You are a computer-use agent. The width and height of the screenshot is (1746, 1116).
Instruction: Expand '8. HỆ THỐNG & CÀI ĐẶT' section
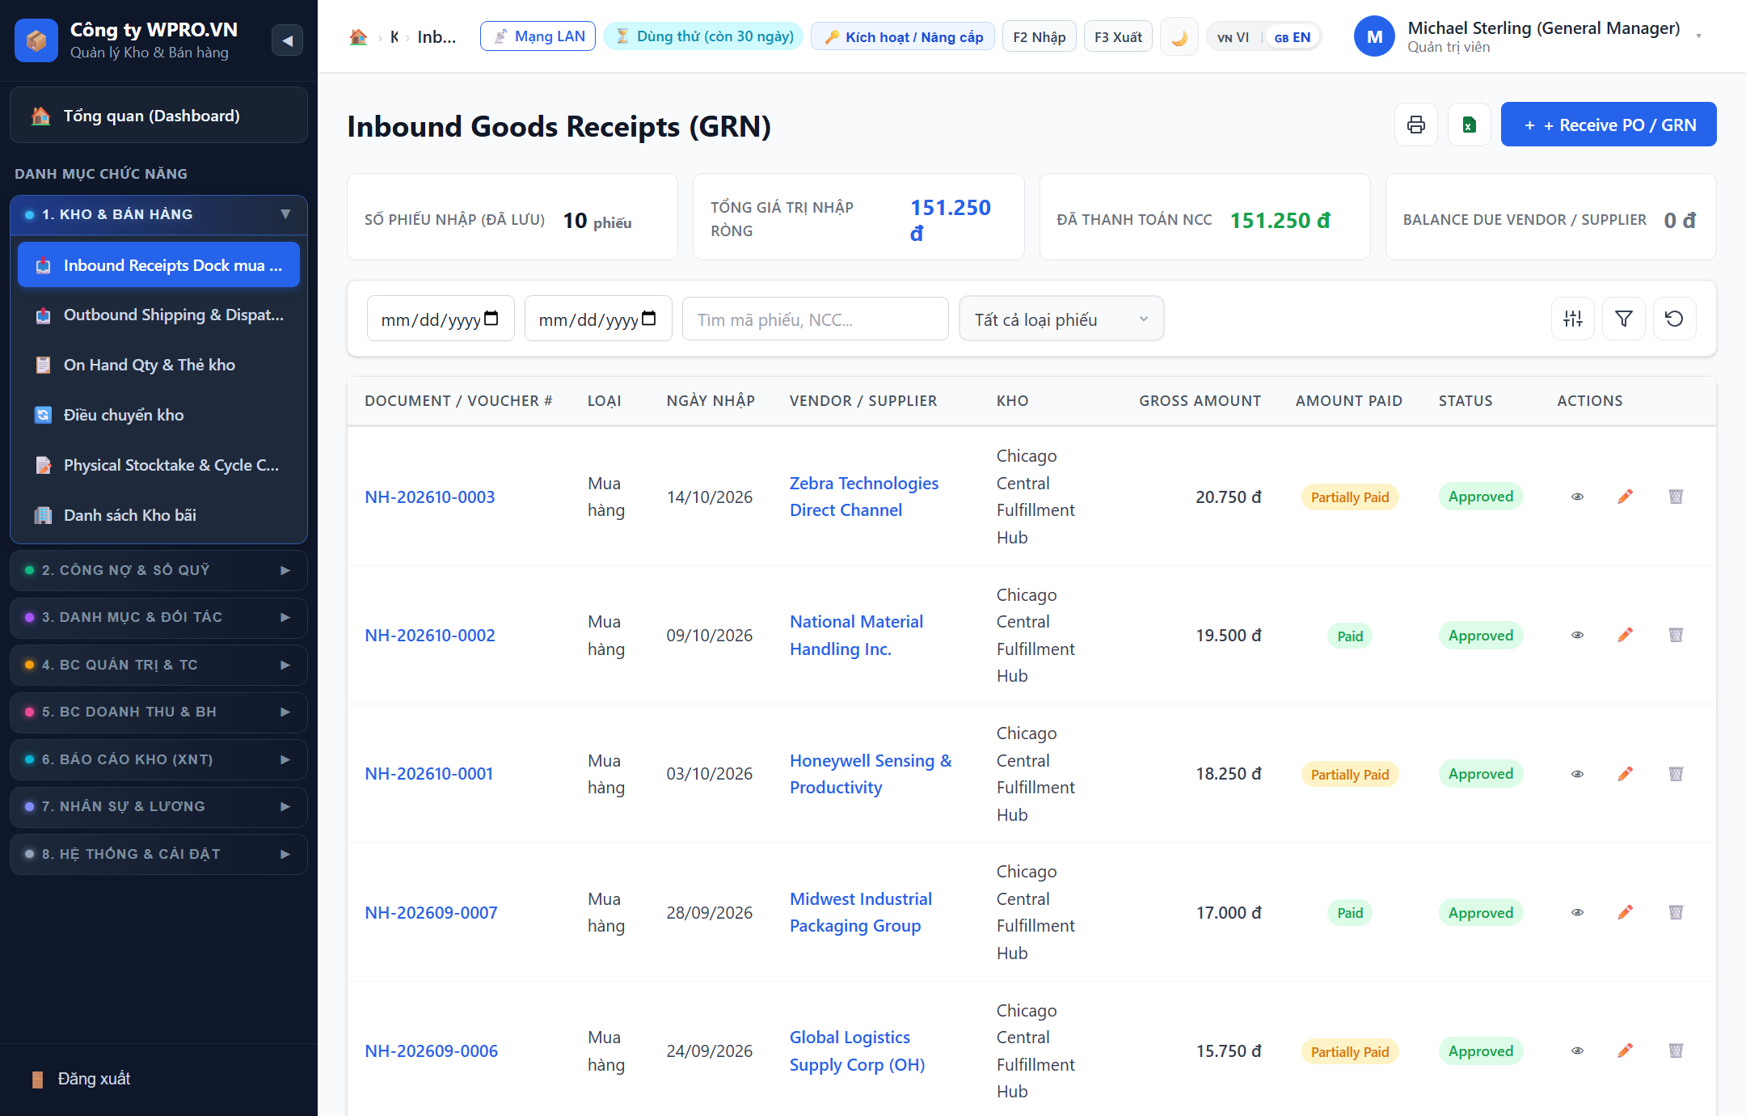(x=158, y=854)
